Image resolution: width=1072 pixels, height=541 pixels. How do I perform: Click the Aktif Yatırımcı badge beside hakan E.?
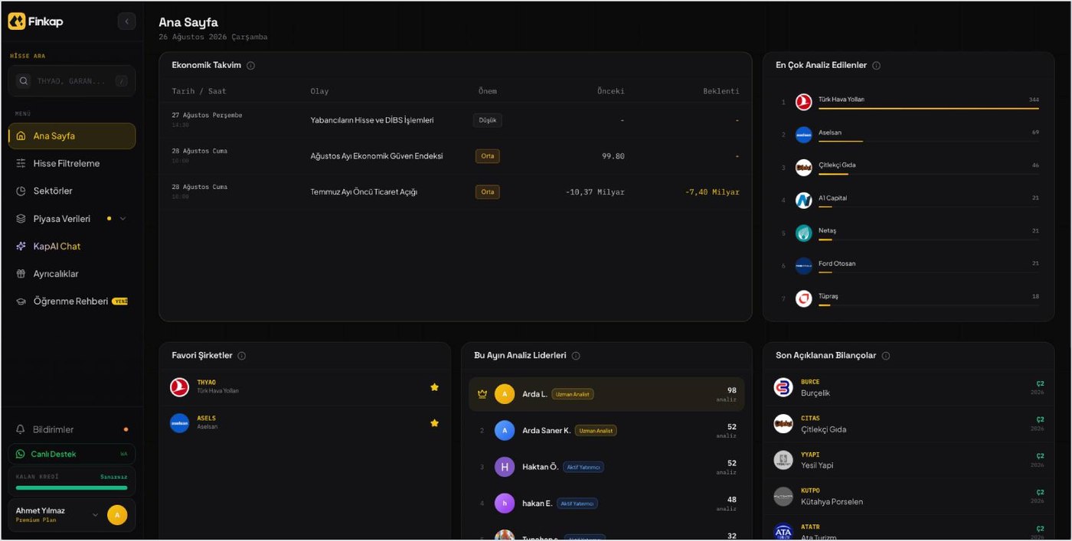tap(577, 504)
